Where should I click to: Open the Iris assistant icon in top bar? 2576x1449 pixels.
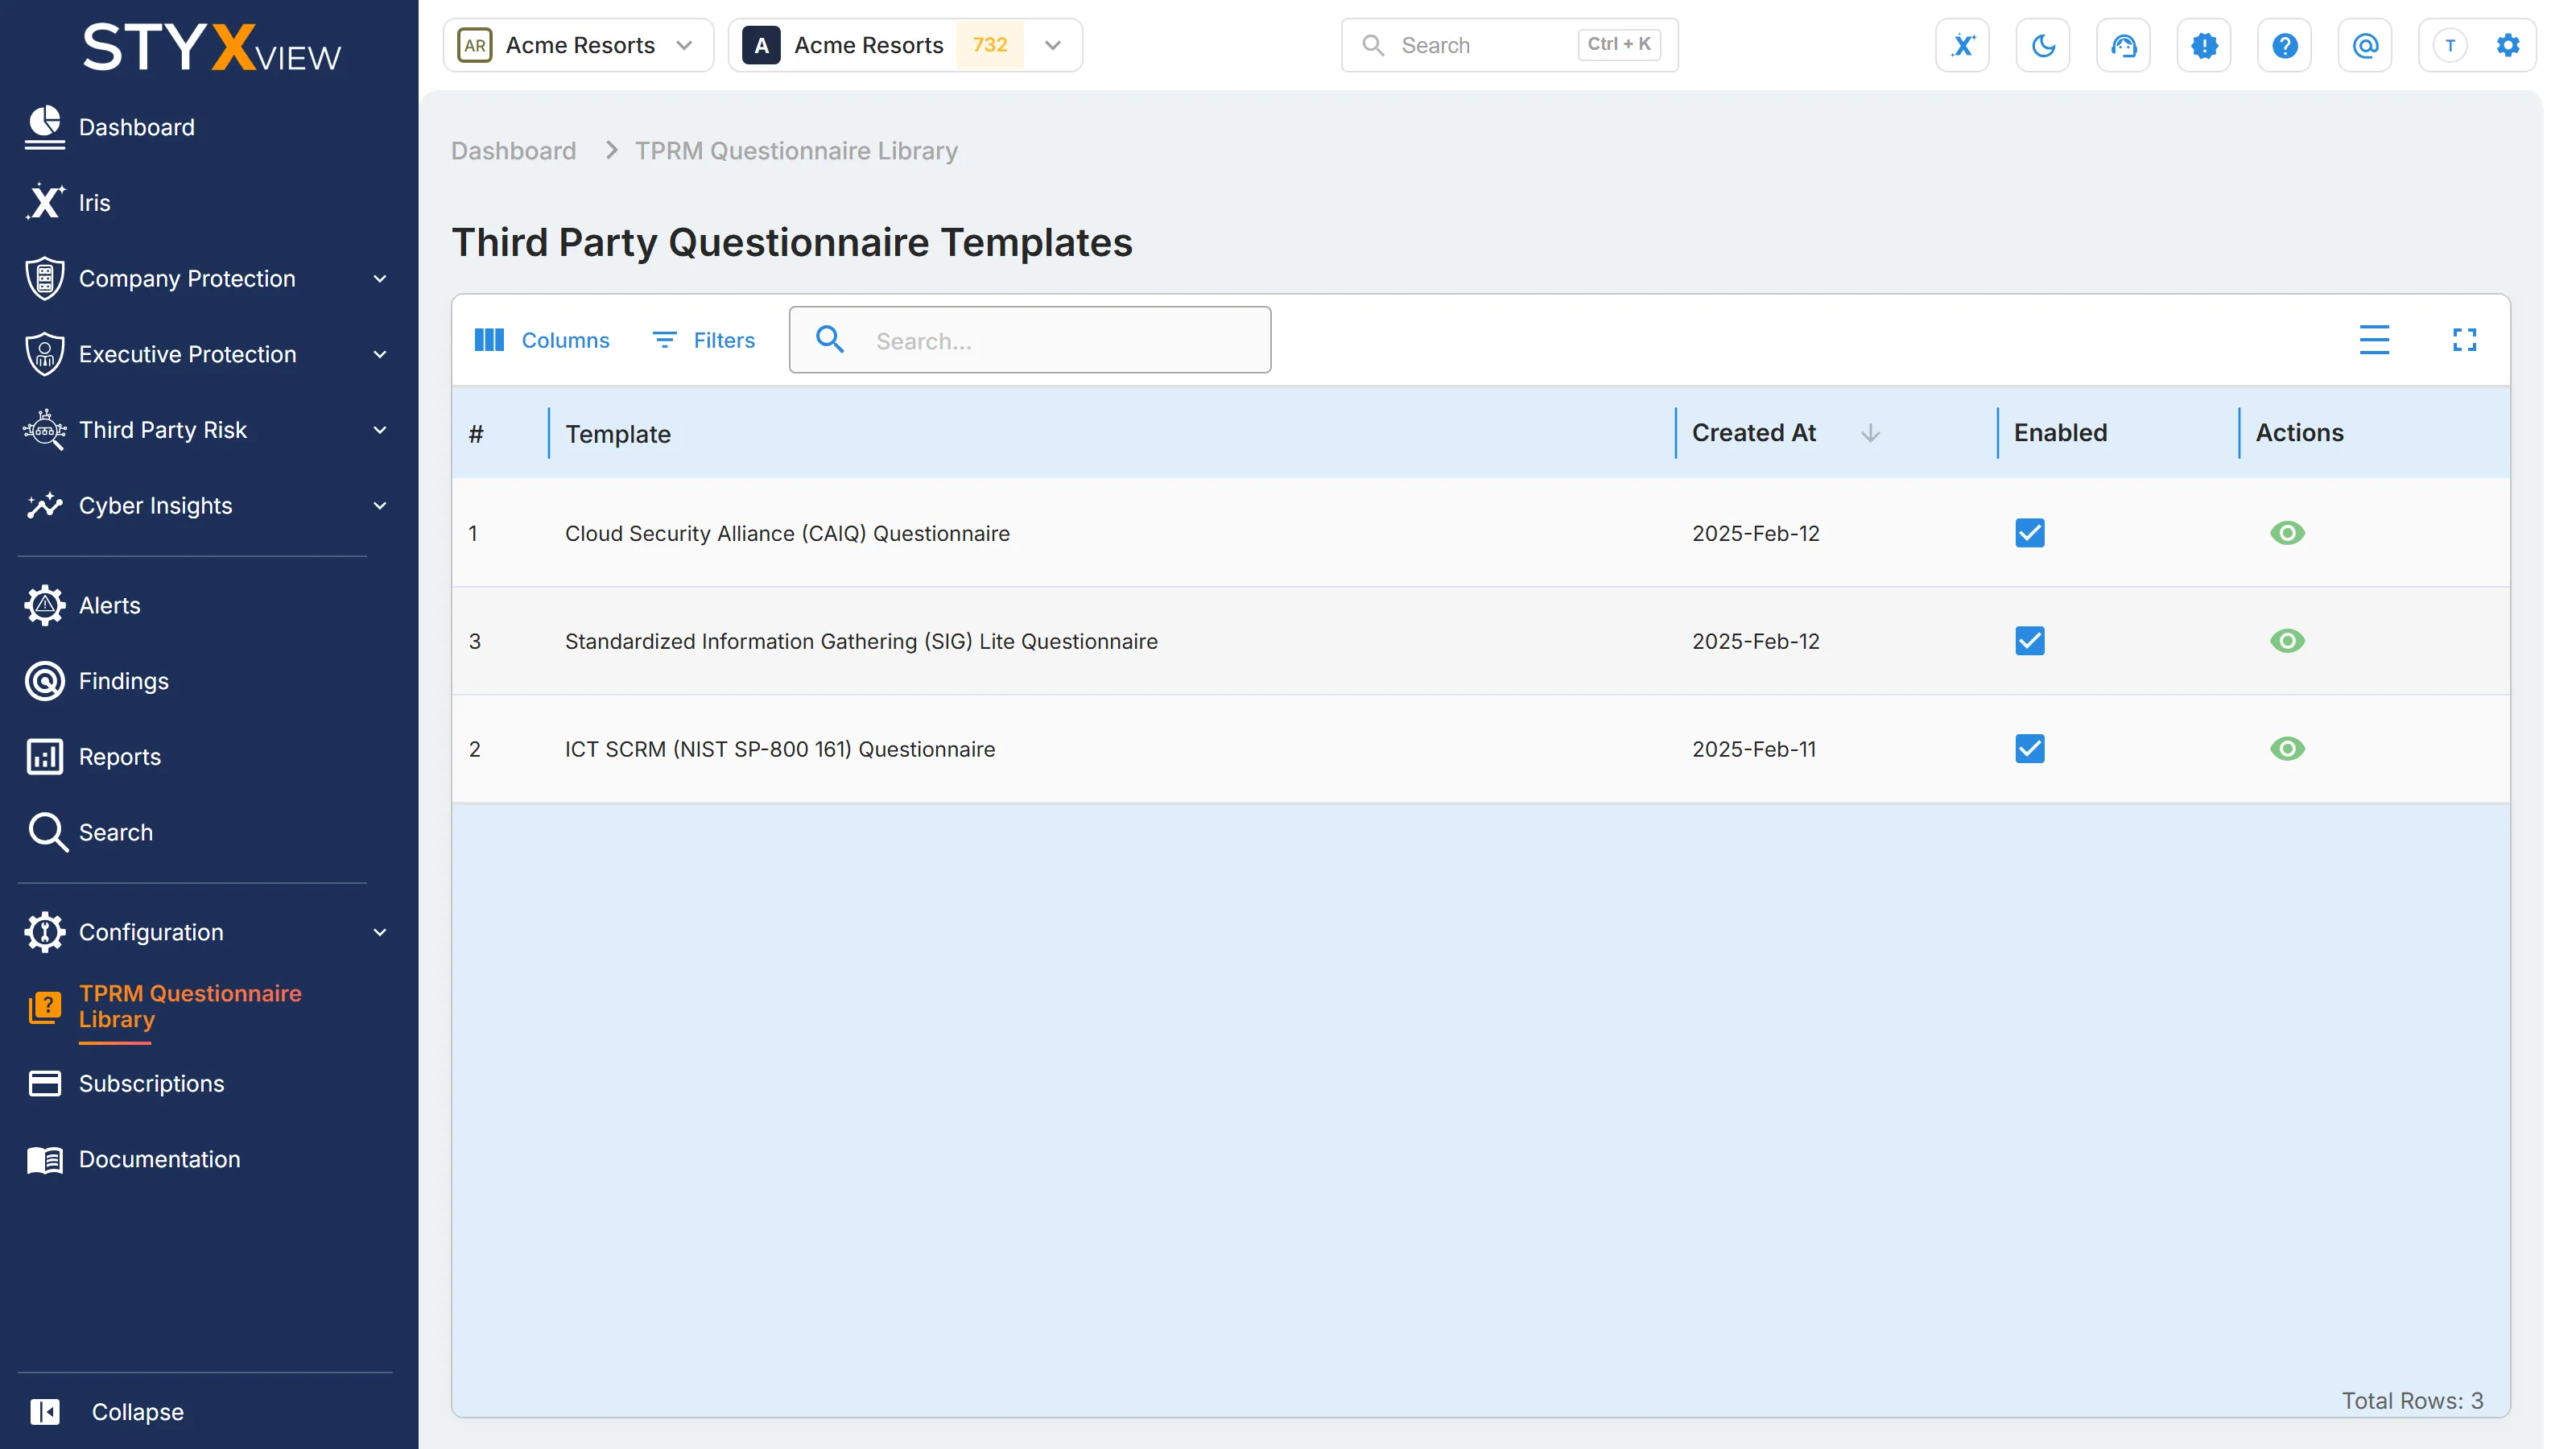[1962, 45]
